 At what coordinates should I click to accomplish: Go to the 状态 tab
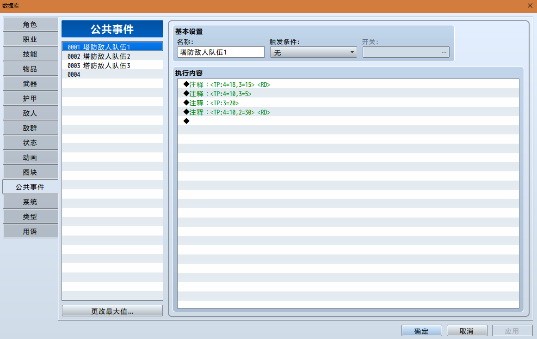click(30, 143)
